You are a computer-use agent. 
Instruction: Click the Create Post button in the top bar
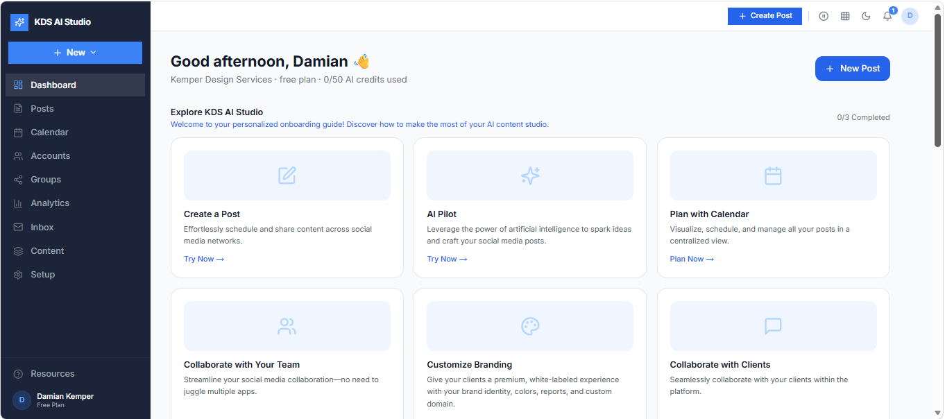(765, 16)
